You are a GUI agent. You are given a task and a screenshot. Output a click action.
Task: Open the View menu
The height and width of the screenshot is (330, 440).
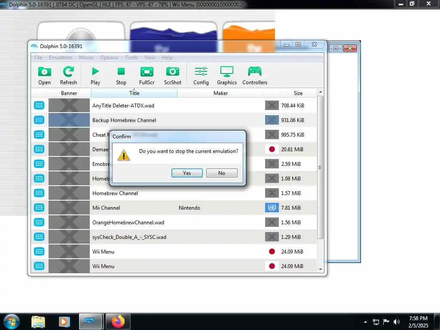150,58
